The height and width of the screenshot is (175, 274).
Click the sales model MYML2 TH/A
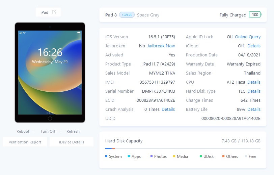click(x=162, y=73)
